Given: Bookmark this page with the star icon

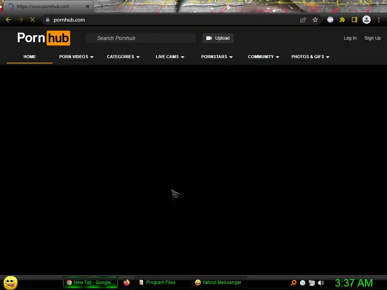Looking at the screenshot, I should tap(315, 20).
